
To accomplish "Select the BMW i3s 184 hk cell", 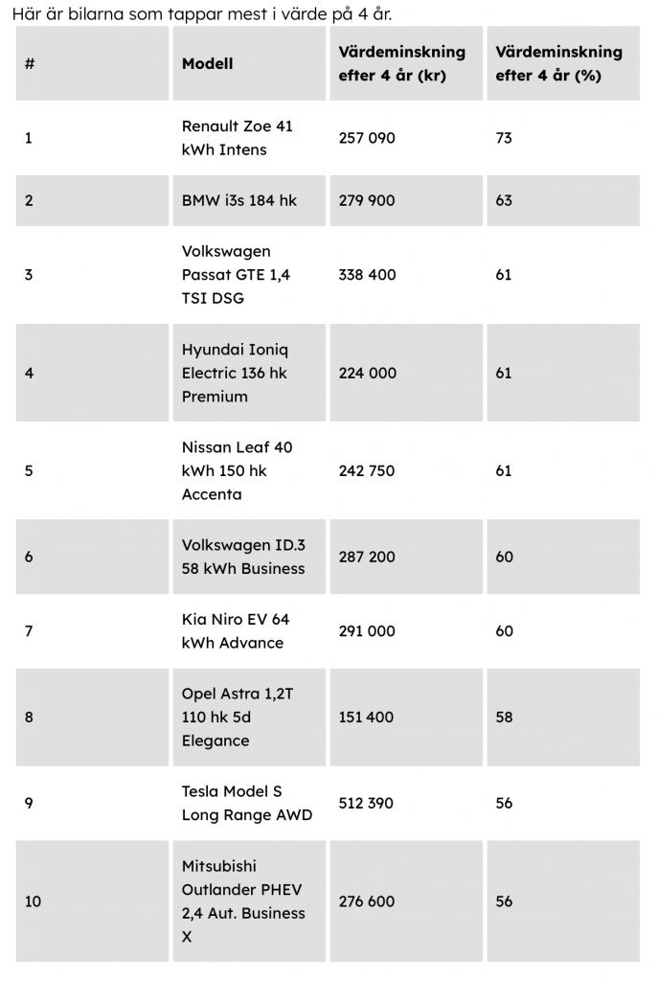I will point(239,200).
